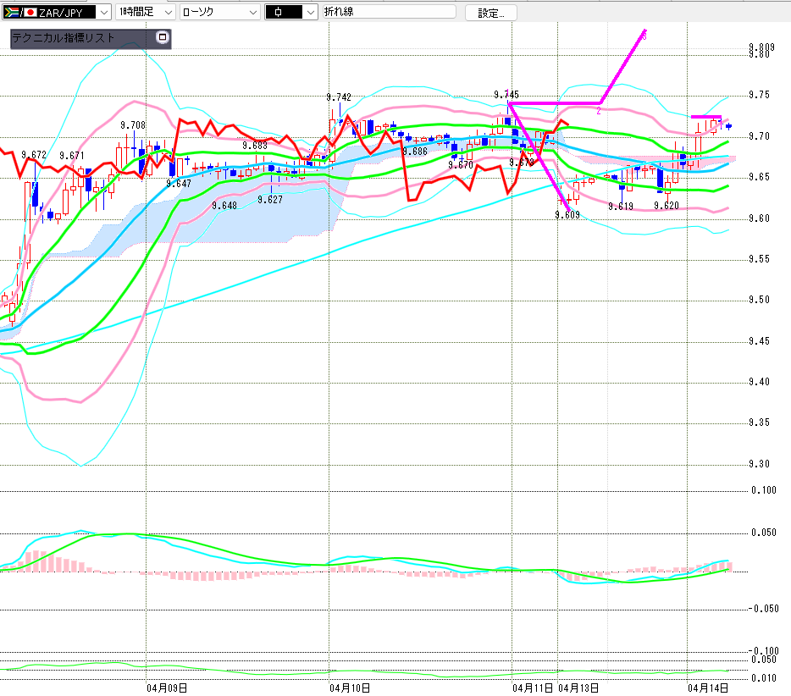Open the ZAR/JPY currency pair dropdown
The width and height of the screenshot is (791, 696).
point(103,13)
